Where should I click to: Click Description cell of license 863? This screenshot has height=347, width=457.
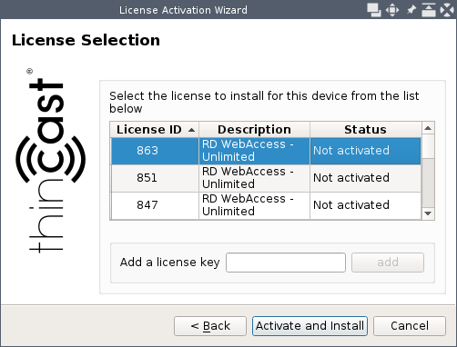pyautogui.click(x=254, y=151)
